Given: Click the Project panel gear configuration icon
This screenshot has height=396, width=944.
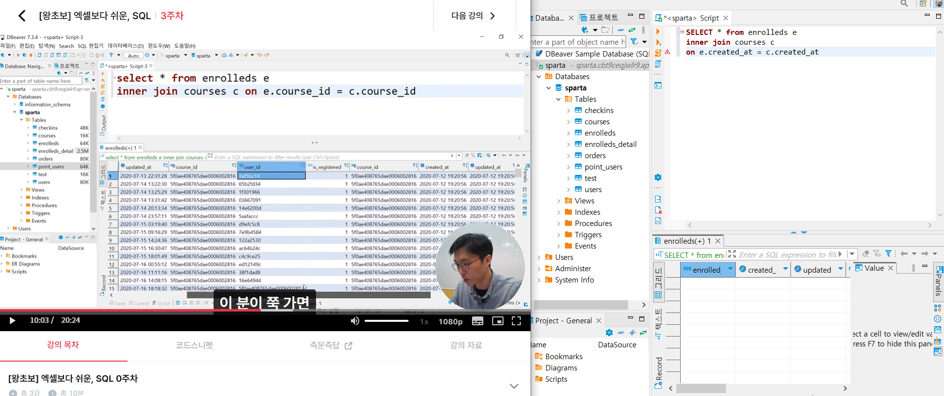Looking at the screenshot, I should pos(609,333).
